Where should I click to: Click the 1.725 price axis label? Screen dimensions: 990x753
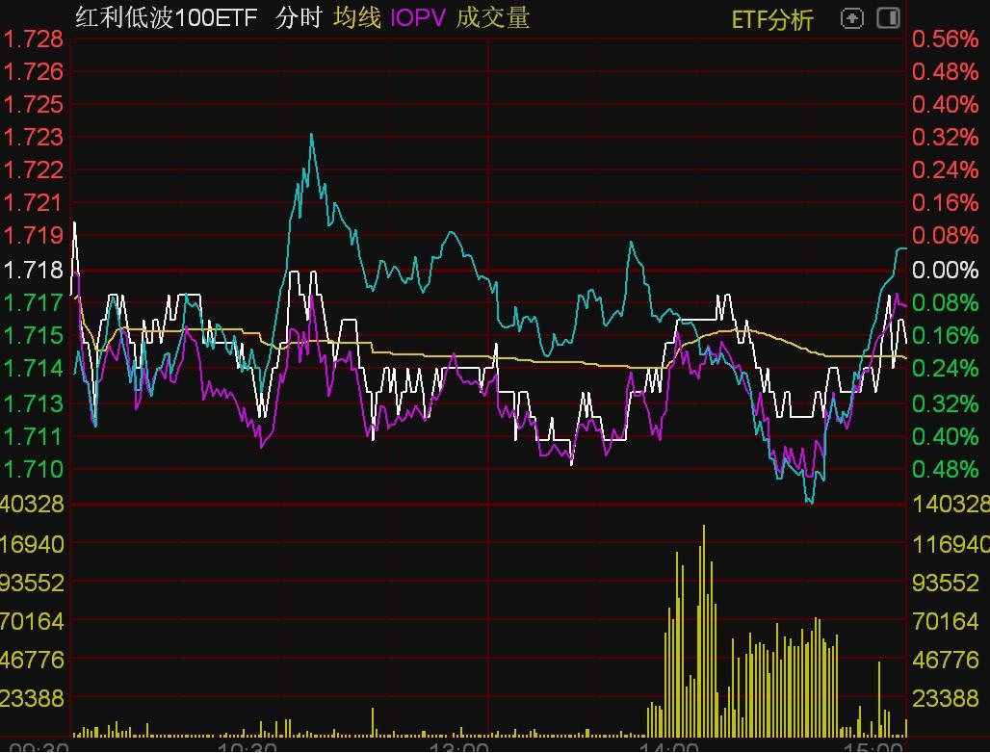(34, 104)
